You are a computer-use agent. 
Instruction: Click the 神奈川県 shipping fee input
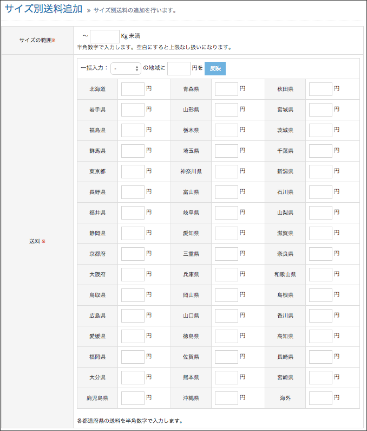(226, 171)
